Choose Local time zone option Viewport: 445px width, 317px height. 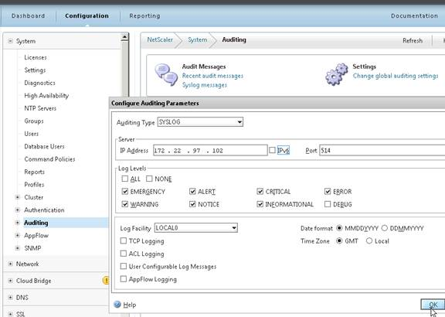(369, 241)
